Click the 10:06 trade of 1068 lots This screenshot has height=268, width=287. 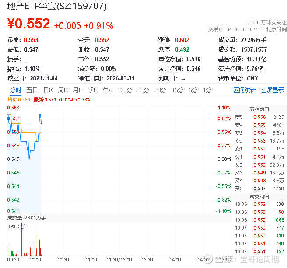259,220
